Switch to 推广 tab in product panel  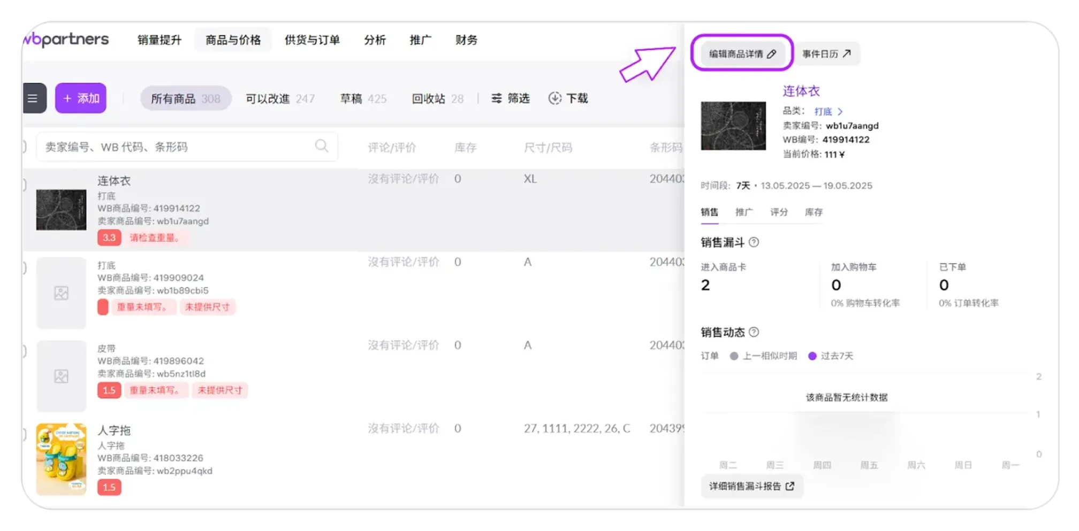tap(743, 212)
